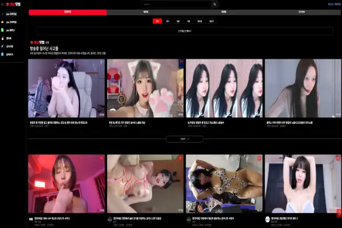The height and width of the screenshot is (228, 342).
Task: Select the red highlighted filter chip
Action: 157,21
